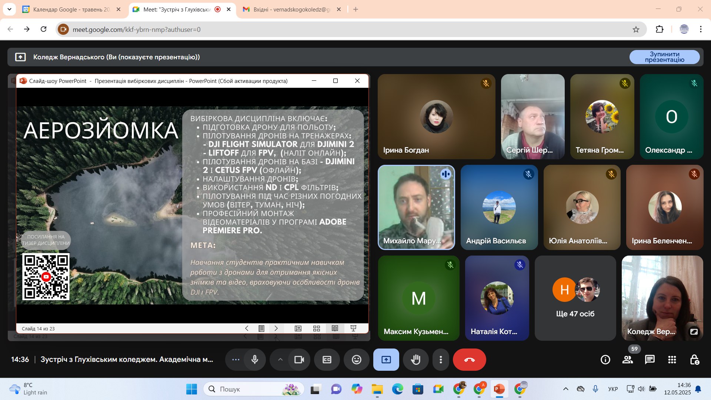Open meeting details info icon
The image size is (711, 400).
point(605,360)
